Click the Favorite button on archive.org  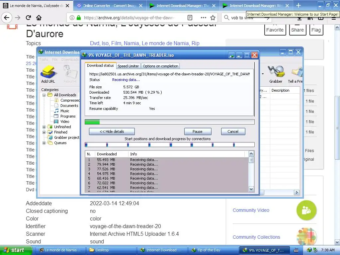[275, 30]
